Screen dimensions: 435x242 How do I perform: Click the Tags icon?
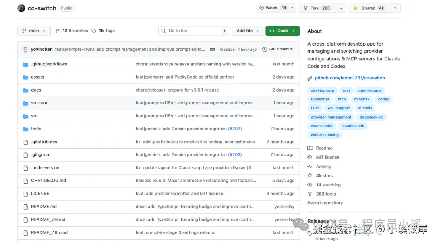[x=94, y=31]
